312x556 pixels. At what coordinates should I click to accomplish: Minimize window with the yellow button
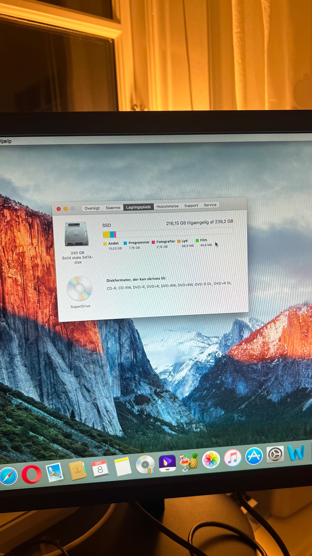click(x=65, y=208)
